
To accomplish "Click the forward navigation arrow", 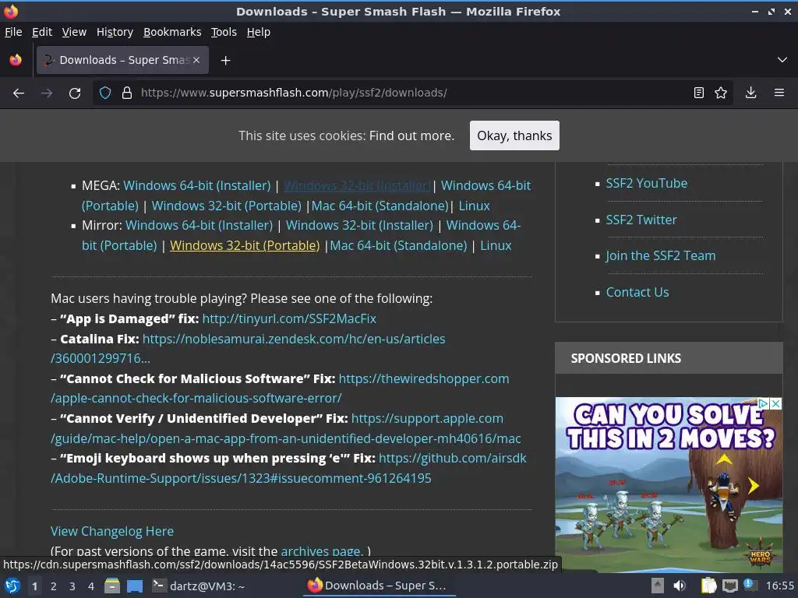I will coord(47,93).
